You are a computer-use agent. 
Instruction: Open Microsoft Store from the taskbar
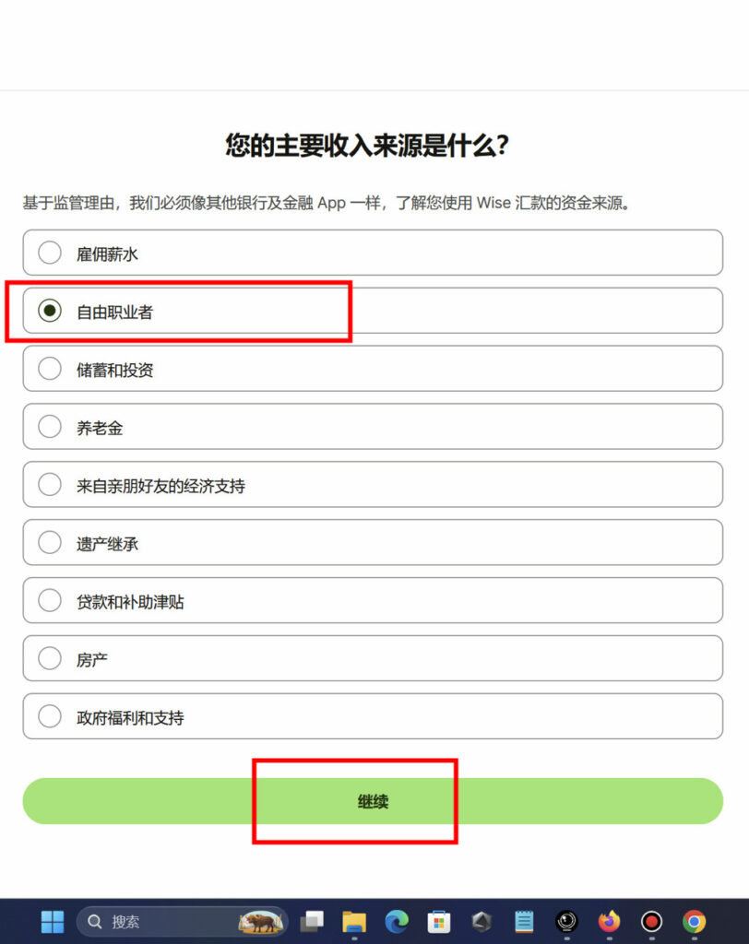coord(439,921)
